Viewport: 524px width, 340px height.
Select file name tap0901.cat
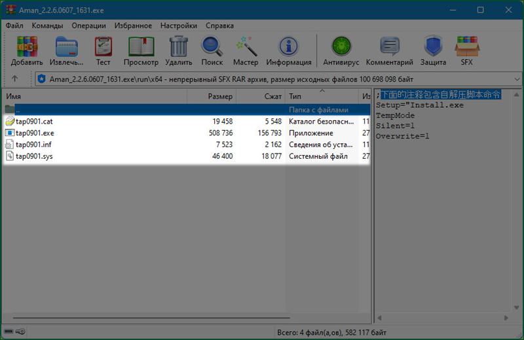34,122
